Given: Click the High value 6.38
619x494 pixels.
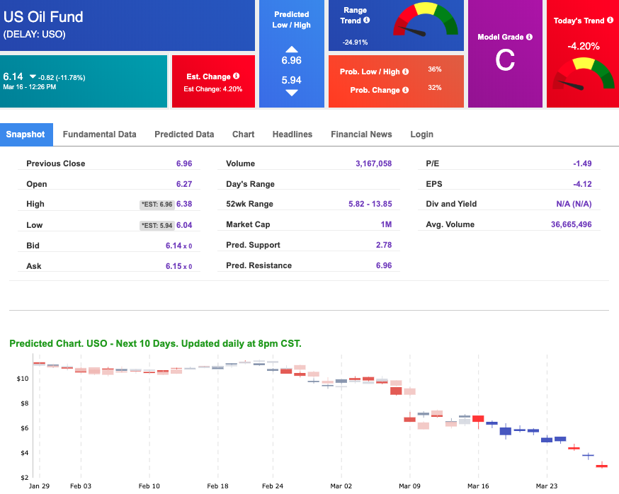Looking at the screenshot, I should [x=184, y=204].
